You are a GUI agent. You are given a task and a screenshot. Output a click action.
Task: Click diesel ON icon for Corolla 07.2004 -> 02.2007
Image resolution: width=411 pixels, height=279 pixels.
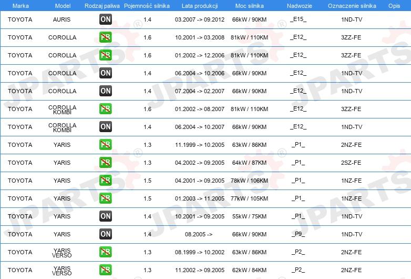pyautogui.click(x=106, y=91)
